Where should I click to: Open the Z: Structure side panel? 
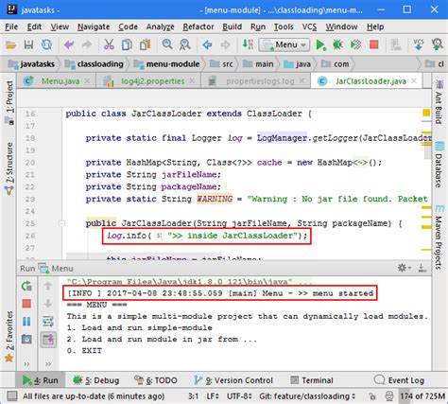[x=9, y=168]
